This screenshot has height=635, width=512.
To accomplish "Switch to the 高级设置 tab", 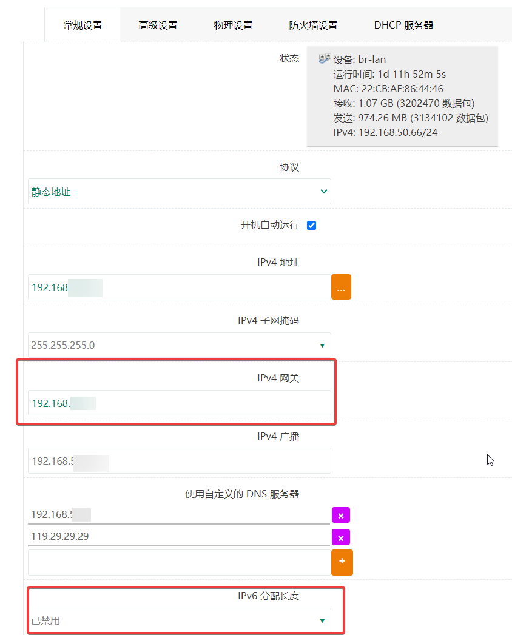I will coord(158,25).
